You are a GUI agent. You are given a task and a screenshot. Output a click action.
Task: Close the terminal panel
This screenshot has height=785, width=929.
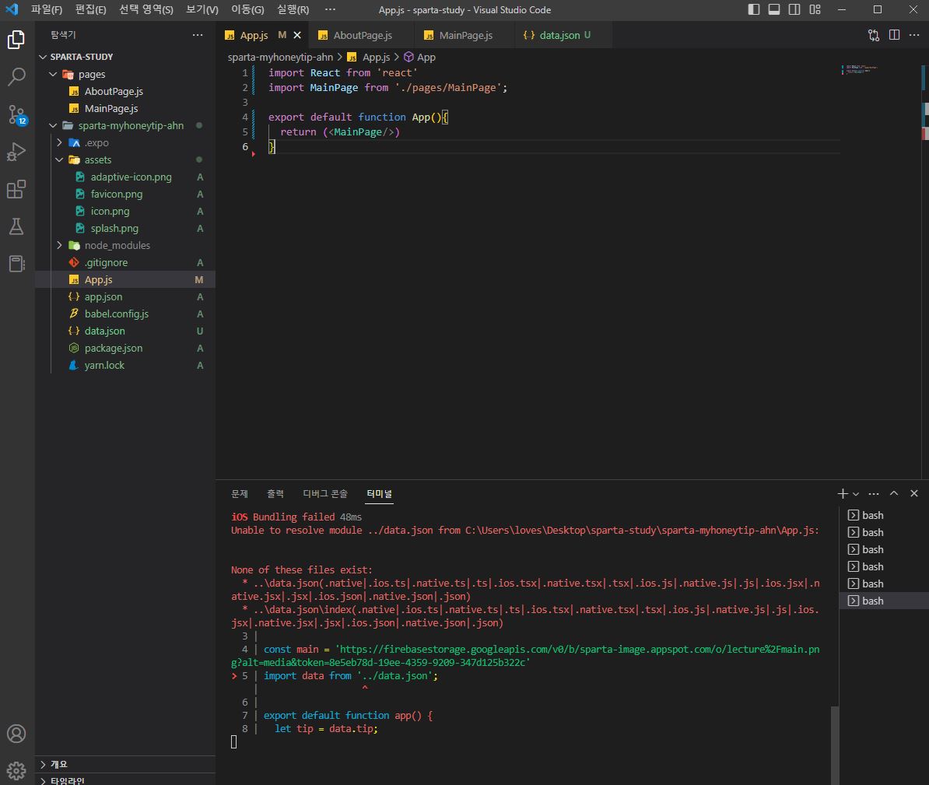(x=914, y=493)
